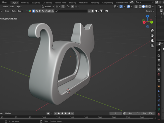Open the Render properties tab
This screenshot has height=123, width=164.
(x=159, y=55)
